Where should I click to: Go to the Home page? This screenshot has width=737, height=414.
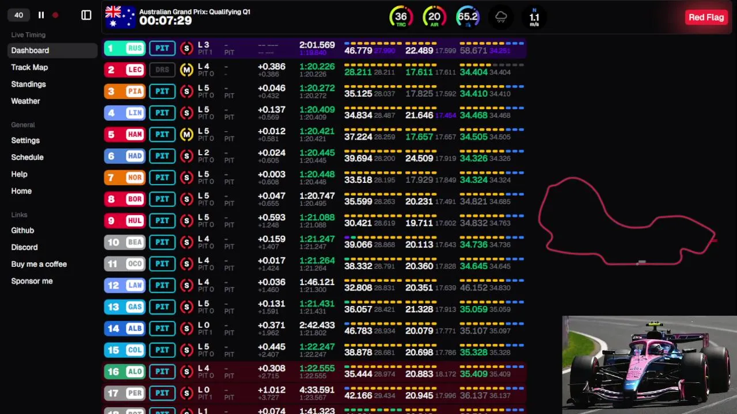[21, 191]
